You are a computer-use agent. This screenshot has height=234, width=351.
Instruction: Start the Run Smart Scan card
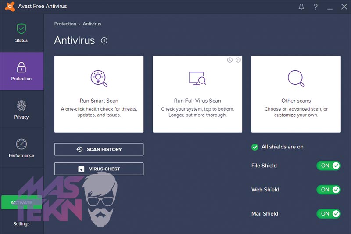point(99,94)
